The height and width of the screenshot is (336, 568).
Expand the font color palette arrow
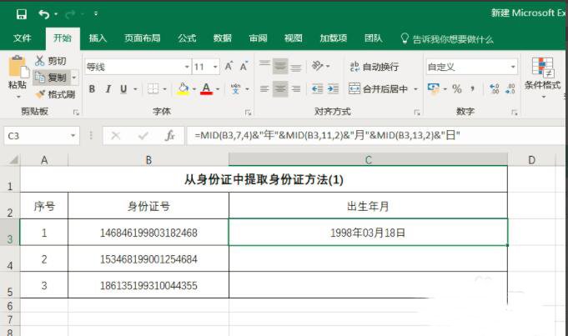218,89
